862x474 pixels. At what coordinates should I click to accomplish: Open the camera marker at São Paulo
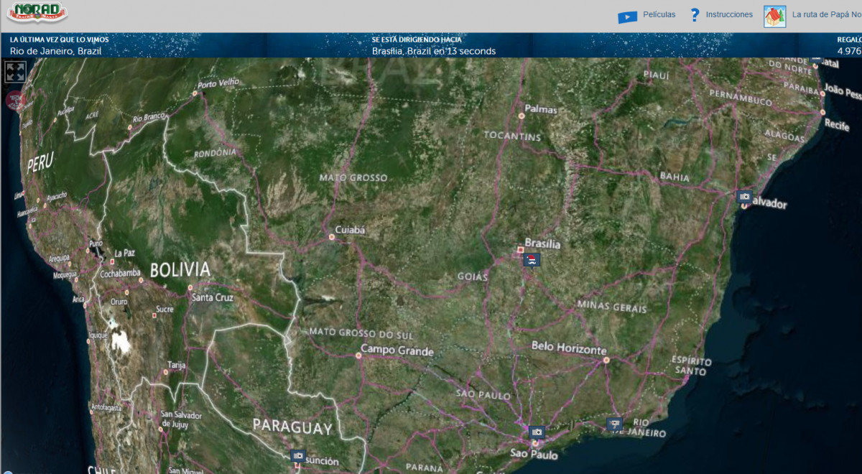tap(537, 431)
